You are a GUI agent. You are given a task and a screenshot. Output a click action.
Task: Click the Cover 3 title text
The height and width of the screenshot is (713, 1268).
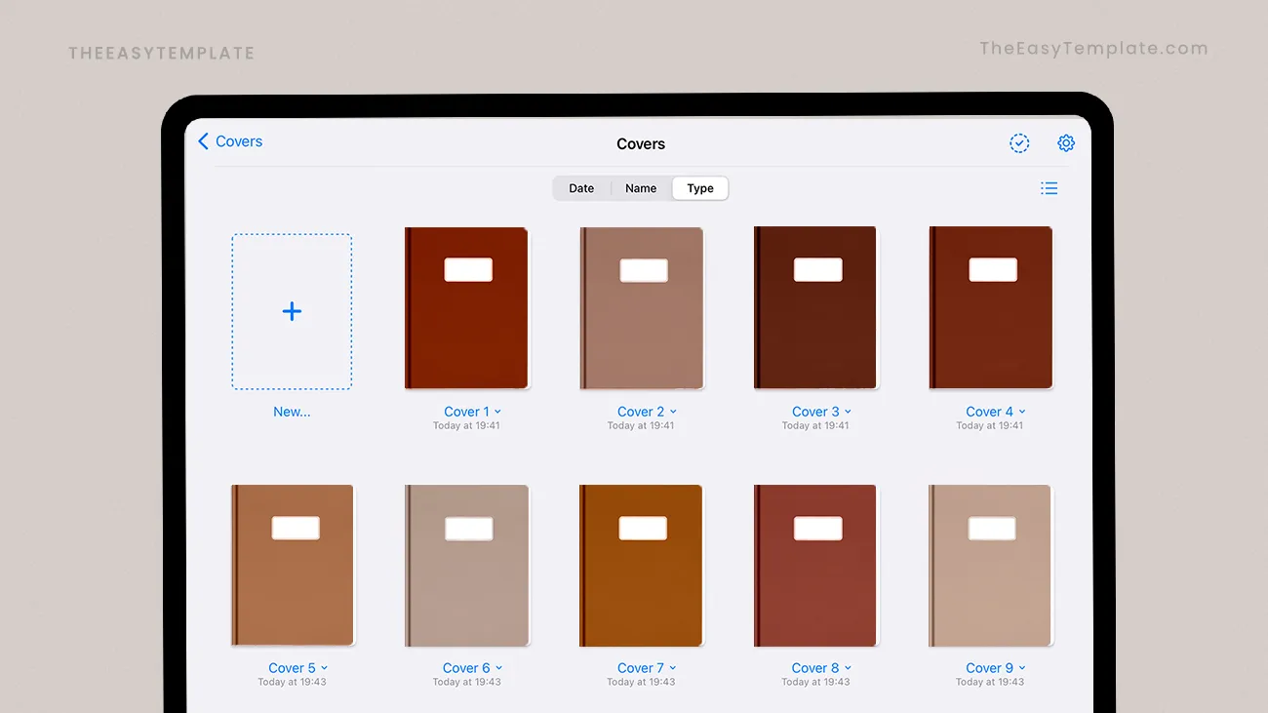pyautogui.click(x=815, y=412)
